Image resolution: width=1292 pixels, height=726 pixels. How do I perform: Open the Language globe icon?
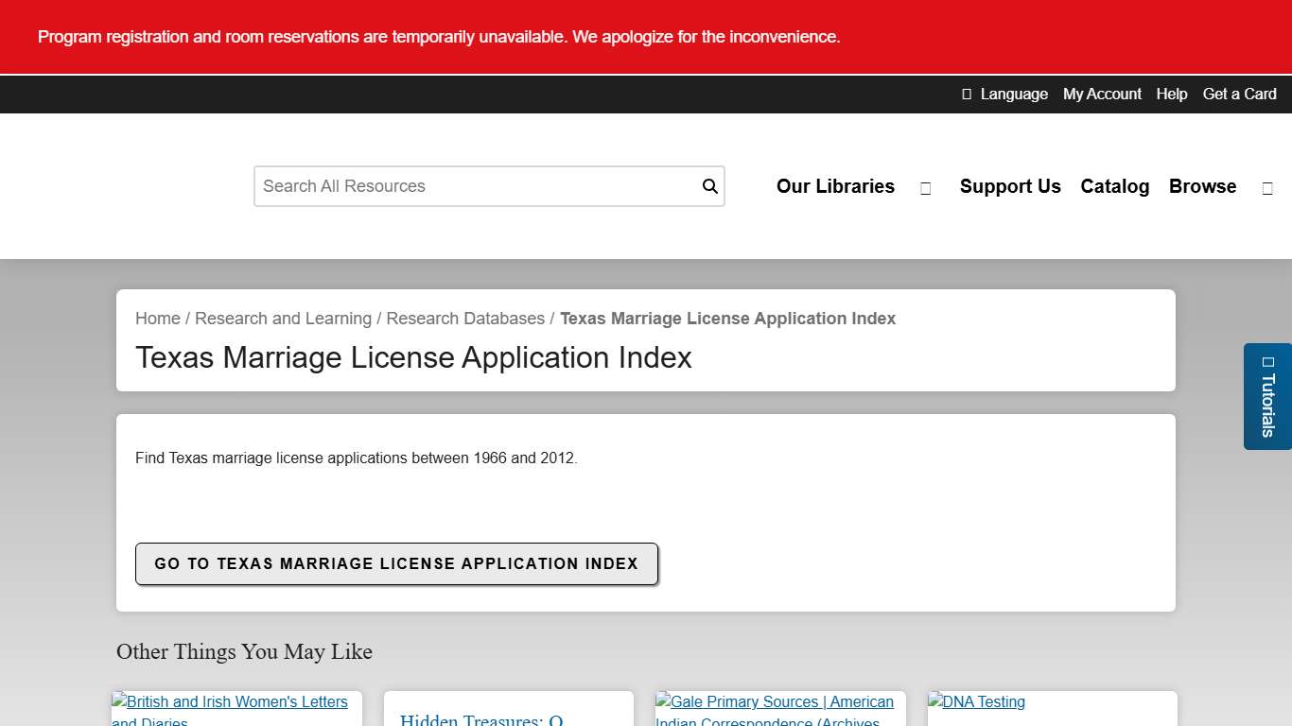coord(966,94)
